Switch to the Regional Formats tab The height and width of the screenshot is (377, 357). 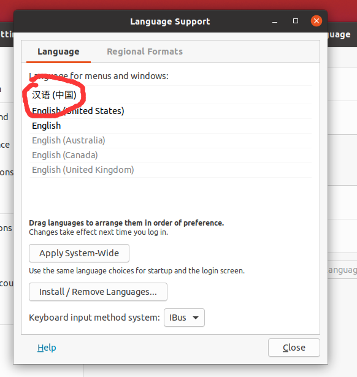145,51
